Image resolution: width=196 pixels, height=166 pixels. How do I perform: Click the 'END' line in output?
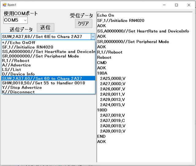[x=101, y=136]
